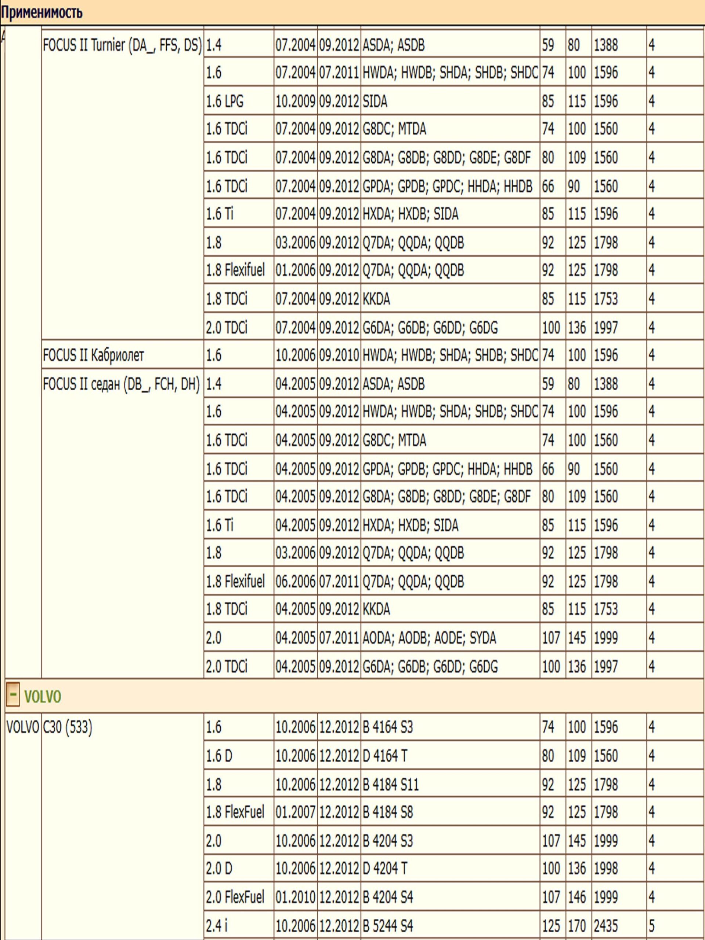Select FOCUS II Turnier (DA_, FFS, DS) cell

tap(122, 45)
